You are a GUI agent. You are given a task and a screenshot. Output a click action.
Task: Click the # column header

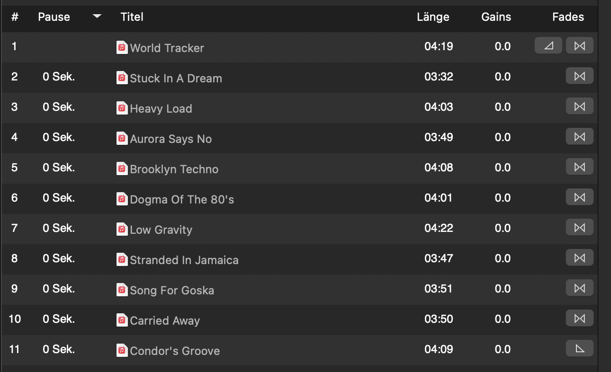pyautogui.click(x=15, y=17)
